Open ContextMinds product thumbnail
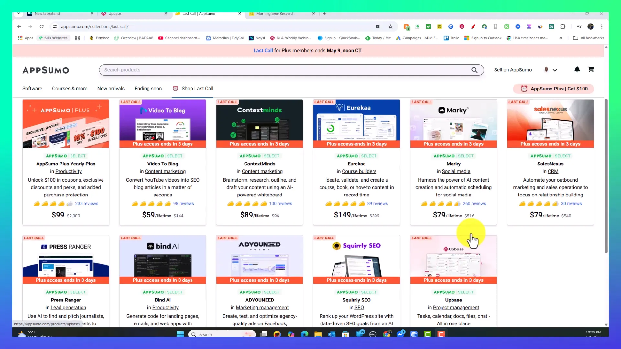Image resolution: width=621 pixels, height=349 pixels. tap(259, 123)
